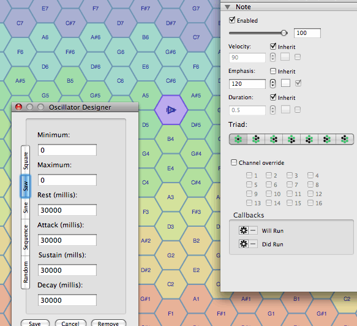357x326 pixels.
Task: Click the Maximum input field
Action: [x=67, y=180]
